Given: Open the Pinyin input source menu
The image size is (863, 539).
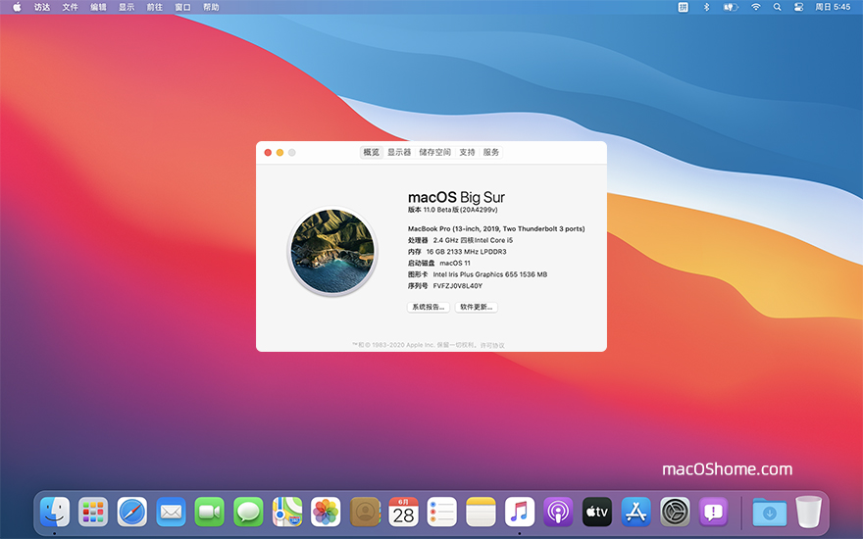Looking at the screenshot, I should [x=683, y=7].
